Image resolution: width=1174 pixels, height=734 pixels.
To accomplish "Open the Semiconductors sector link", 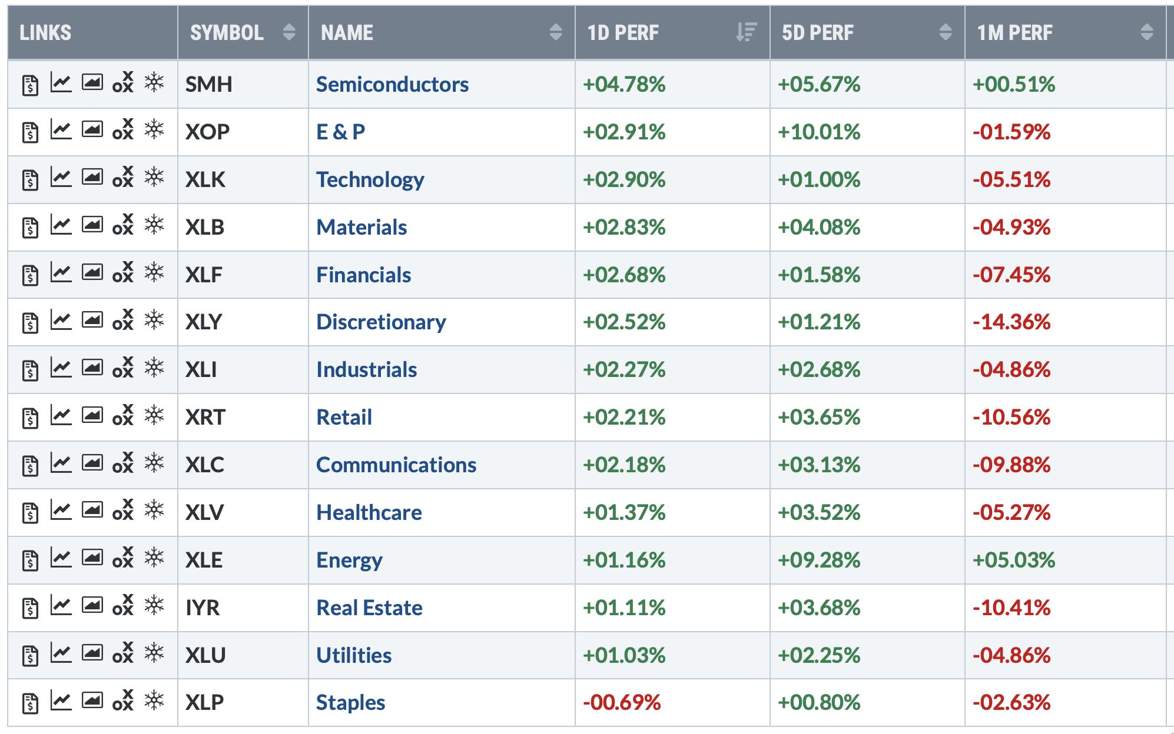I will 392,85.
